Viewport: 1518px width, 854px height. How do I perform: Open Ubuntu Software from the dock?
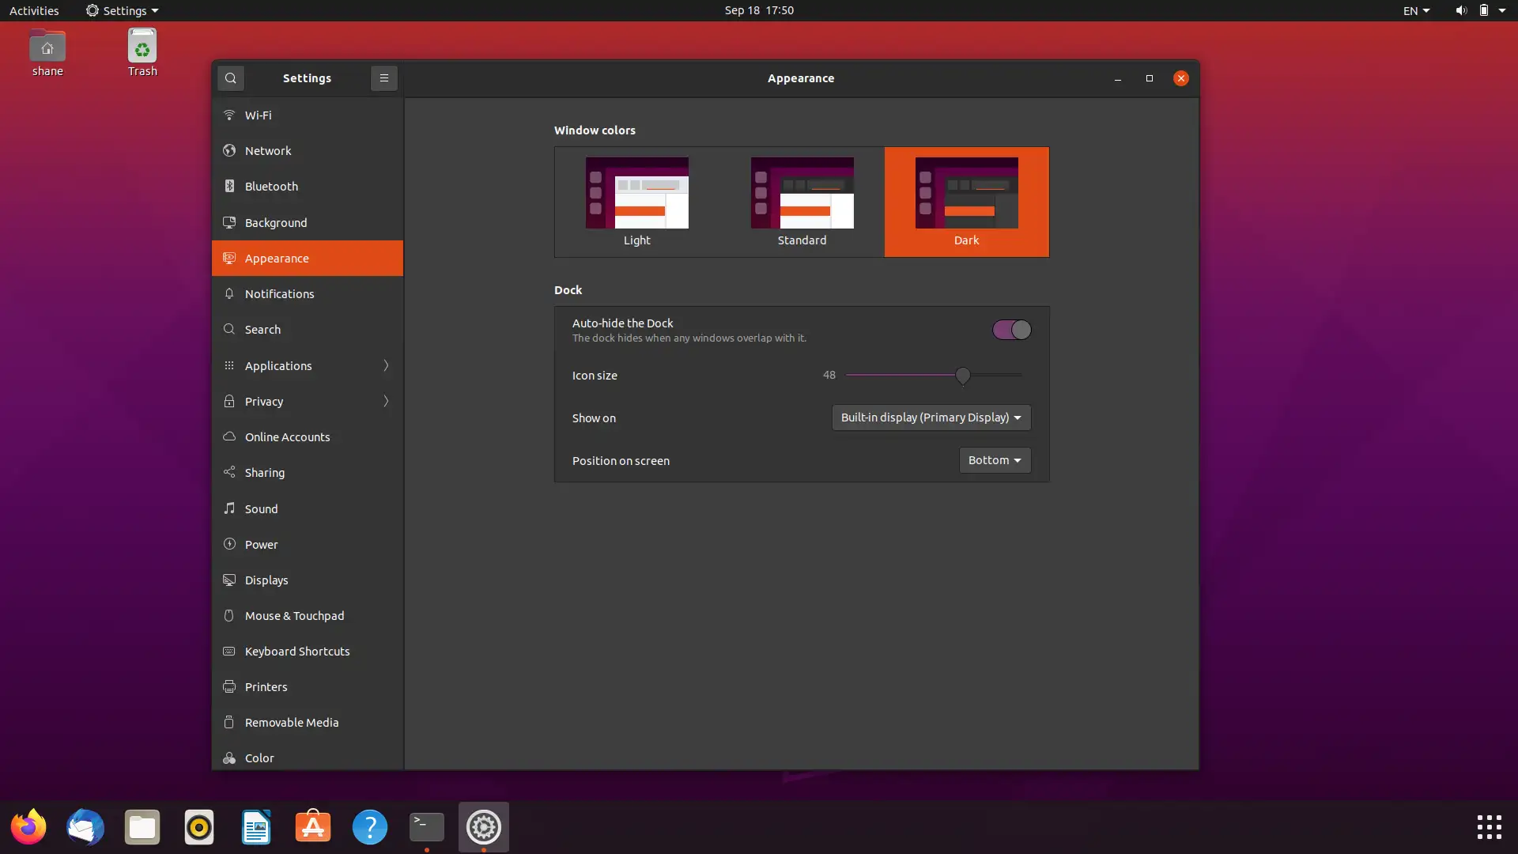click(313, 827)
